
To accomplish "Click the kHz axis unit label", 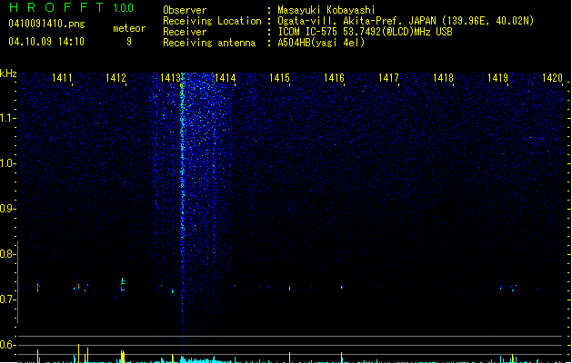I will pos(8,74).
